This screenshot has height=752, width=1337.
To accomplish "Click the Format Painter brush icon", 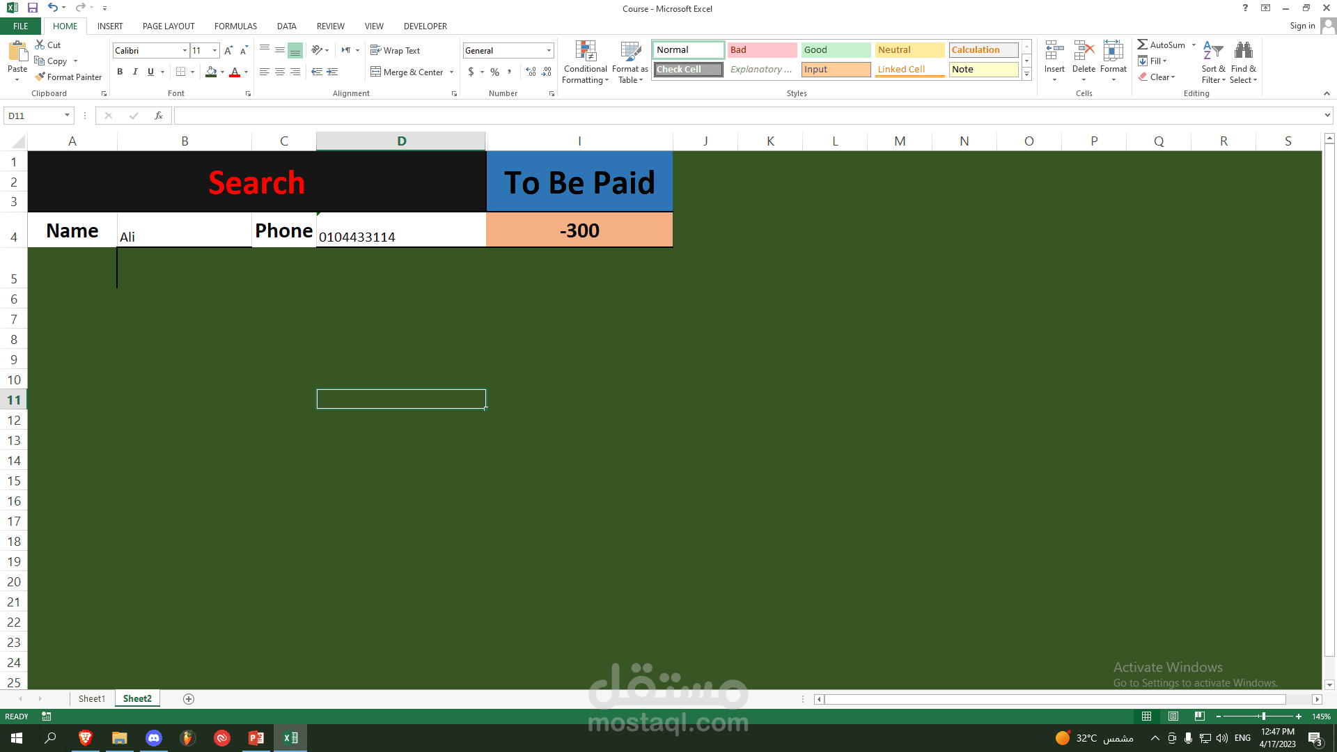I will tap(40, 77).
